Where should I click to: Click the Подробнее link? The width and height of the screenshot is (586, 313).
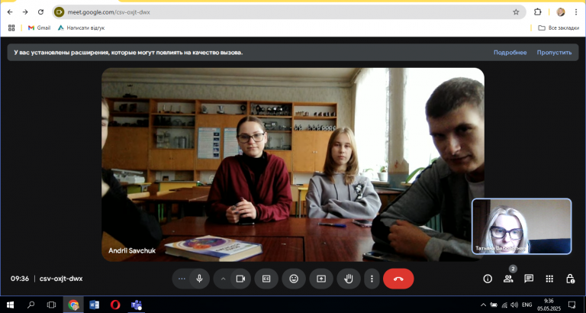(x=510, y=53)
